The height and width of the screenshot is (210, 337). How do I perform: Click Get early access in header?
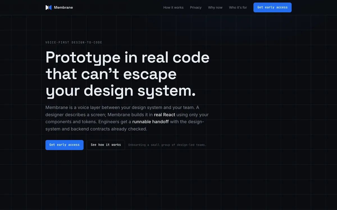pos(272,8)
